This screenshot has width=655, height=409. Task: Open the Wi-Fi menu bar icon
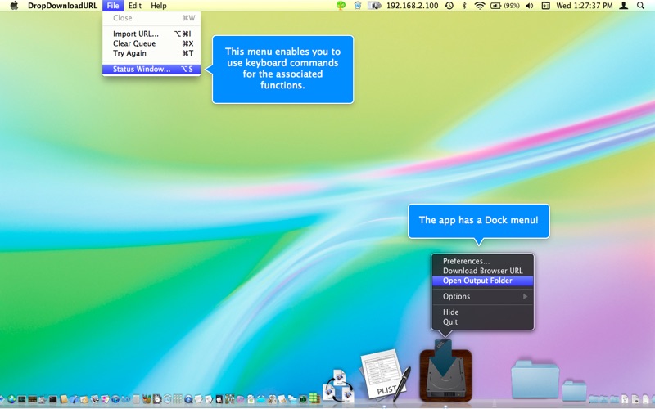point(480,6)
